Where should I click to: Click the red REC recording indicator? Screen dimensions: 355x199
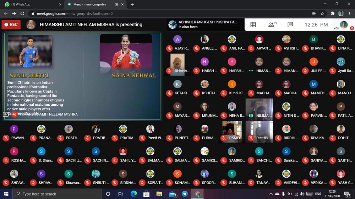[x=11, y=24]
